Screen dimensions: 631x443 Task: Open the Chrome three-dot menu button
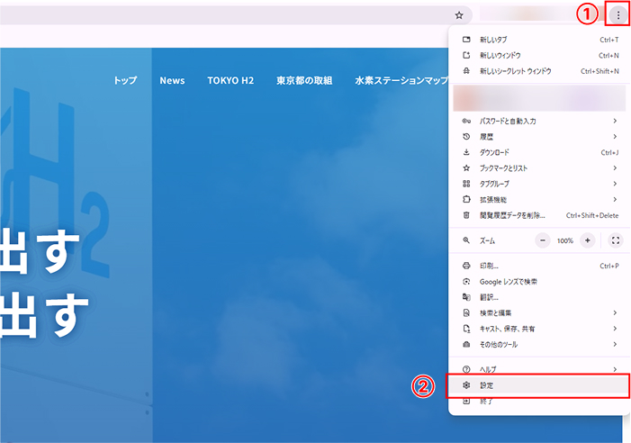(x=618, y=15)
